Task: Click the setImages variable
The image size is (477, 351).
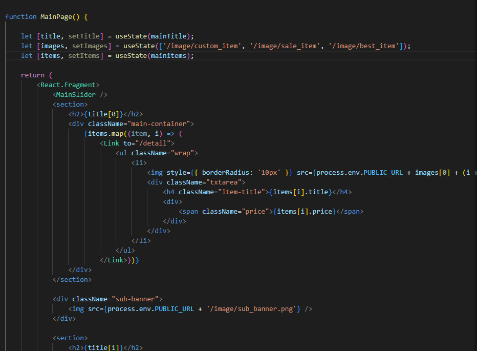Action: coord(90,46)
